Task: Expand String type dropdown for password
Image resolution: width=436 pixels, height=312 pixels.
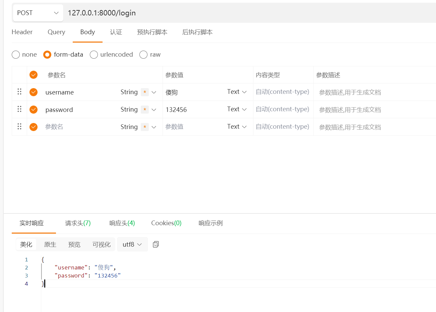Action: click(x=138, y=110)
